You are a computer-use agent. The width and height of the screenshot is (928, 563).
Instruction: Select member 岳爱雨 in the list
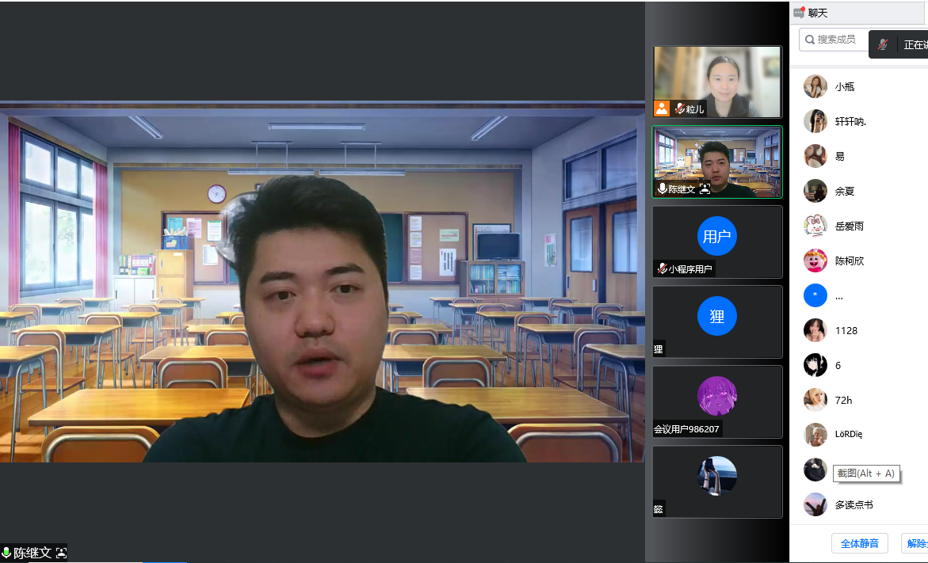pos(849,226)
